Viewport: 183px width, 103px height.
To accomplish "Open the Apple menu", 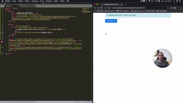I will [x=3, y=1].
